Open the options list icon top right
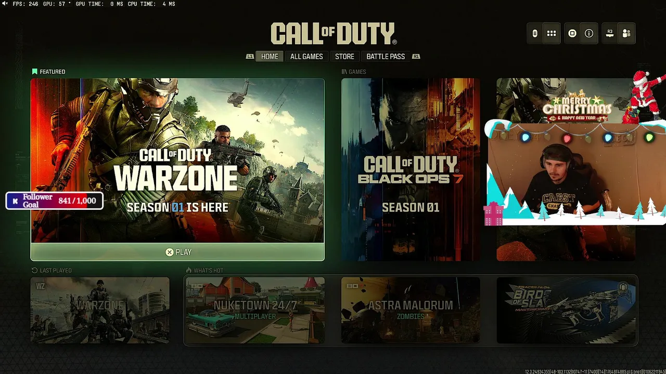666x374 pixels. coord(535,33)
